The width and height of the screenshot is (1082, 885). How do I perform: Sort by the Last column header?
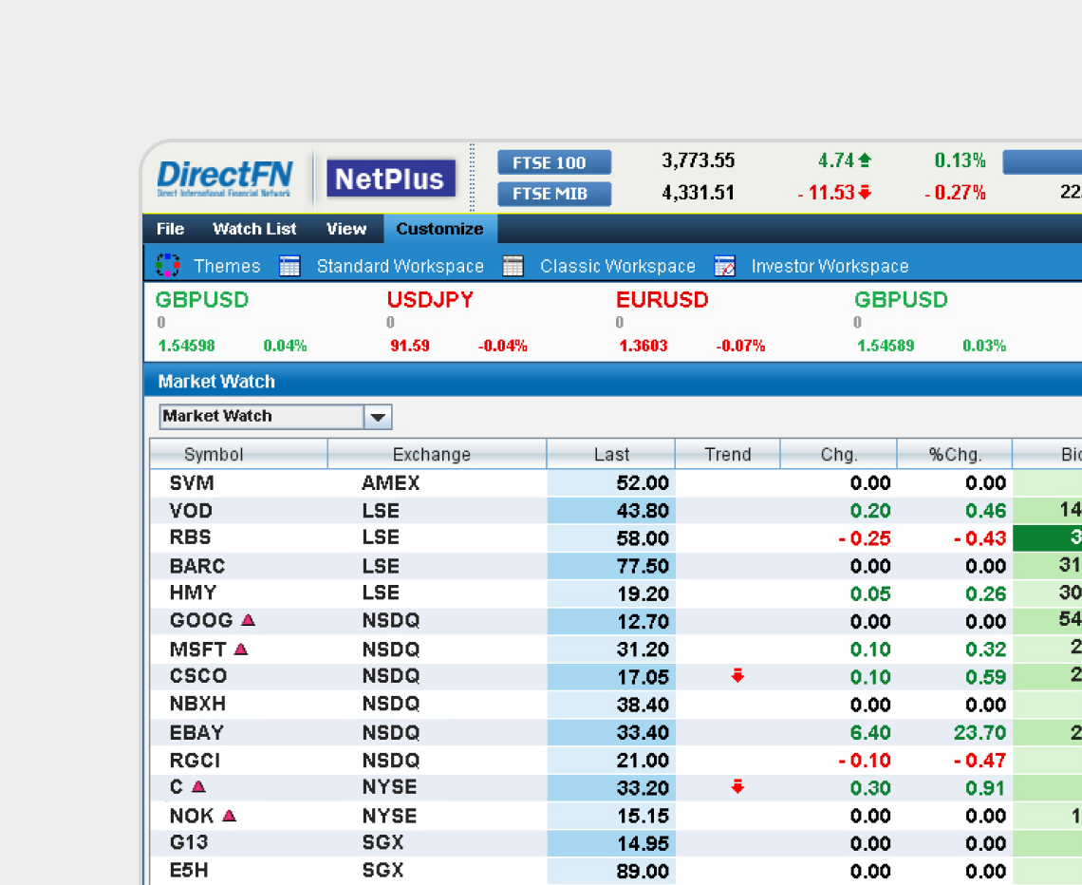click(610, 454)
